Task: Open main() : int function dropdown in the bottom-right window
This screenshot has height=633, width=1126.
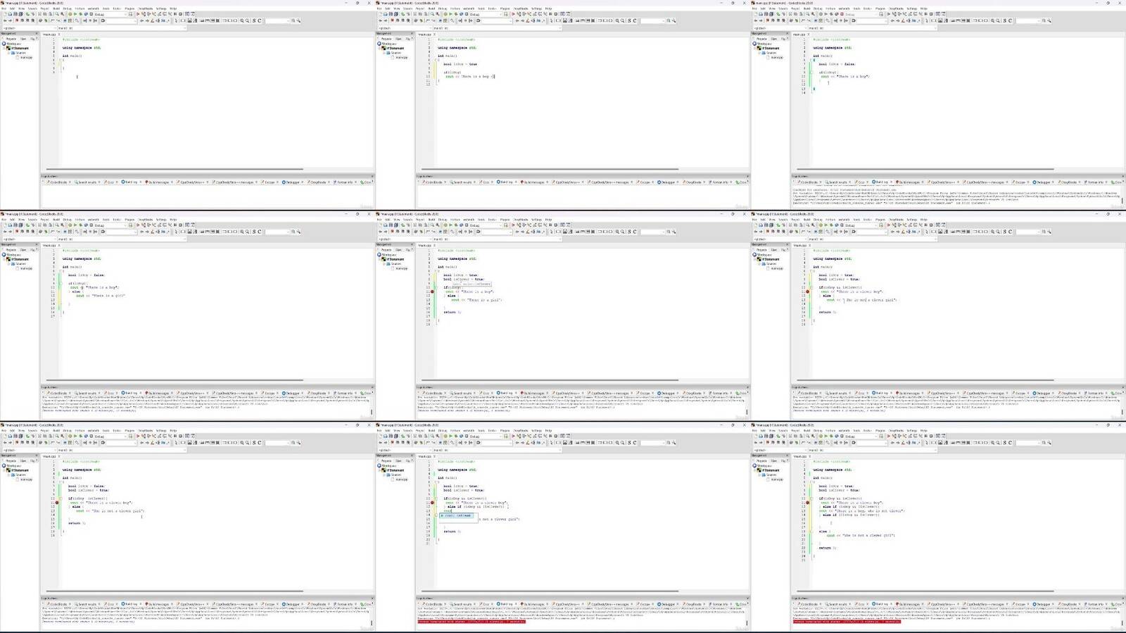Action: (872, 451)
